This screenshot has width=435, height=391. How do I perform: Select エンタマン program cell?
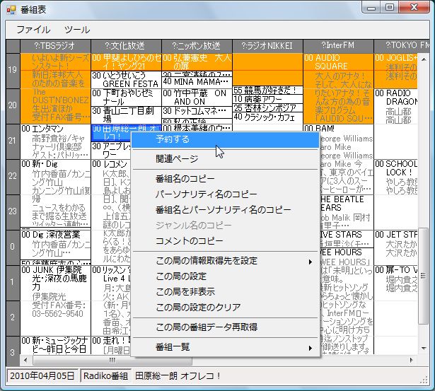tap(55, 141)
